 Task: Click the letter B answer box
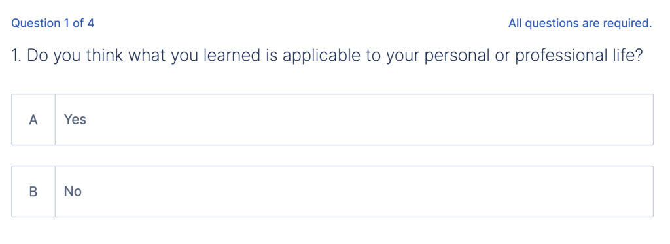(x=33, y=192)
